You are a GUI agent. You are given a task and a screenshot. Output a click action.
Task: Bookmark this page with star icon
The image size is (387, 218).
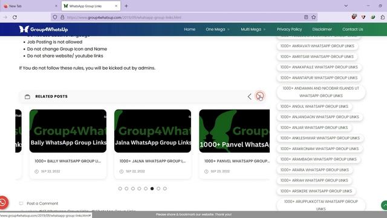[313, 18]
